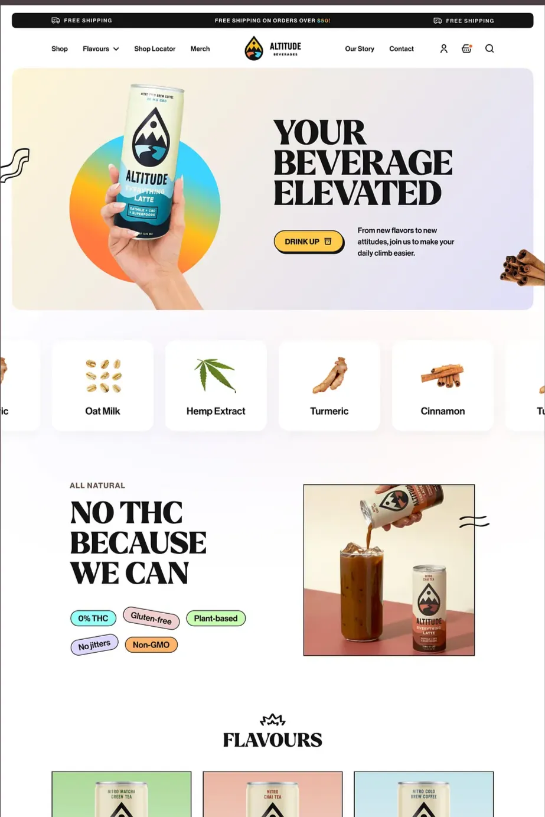Click the Plant-based tag
Viewport: 545px width, 817px height.
tap(216, 619)
